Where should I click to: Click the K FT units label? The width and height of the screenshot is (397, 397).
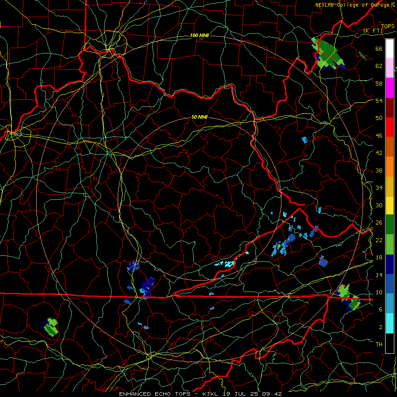pyautogui.click(x=374, y=30)
